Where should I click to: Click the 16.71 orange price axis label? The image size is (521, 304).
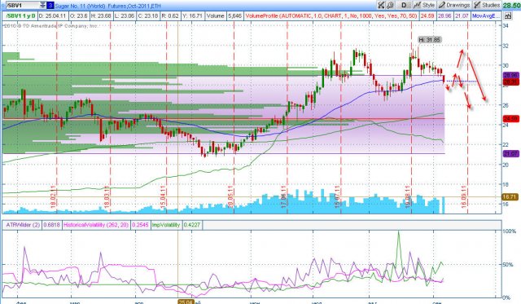click(x=510, y=197)
